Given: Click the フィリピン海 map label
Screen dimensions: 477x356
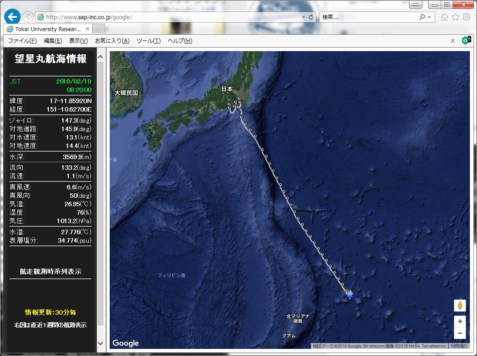Looking at the screenshot, I should (x=171, y=275).
